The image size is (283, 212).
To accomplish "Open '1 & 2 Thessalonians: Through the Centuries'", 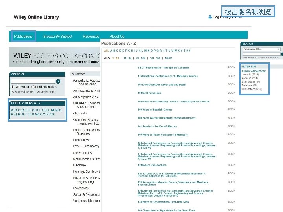I will point(164,68).
